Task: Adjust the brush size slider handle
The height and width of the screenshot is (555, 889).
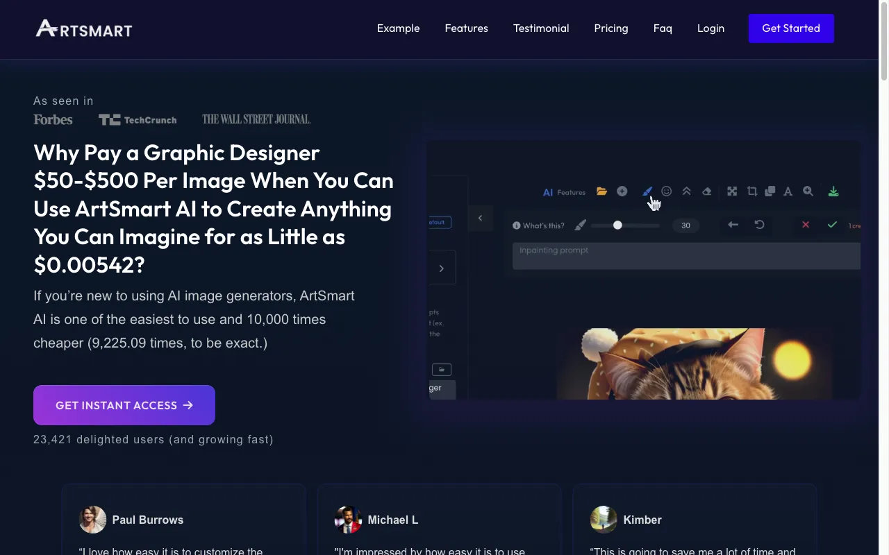Action: point(617,225)
